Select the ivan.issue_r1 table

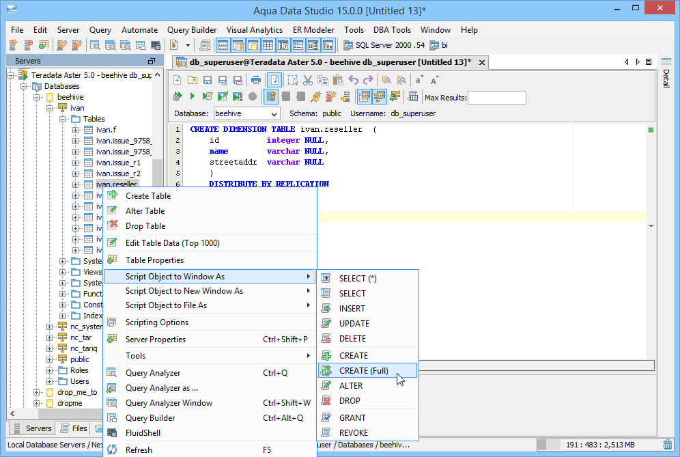[118, 163]
